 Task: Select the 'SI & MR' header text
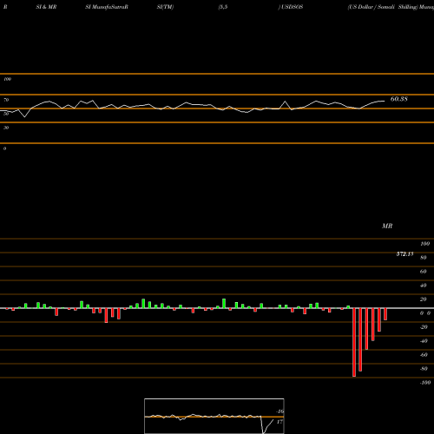[46, 7]
